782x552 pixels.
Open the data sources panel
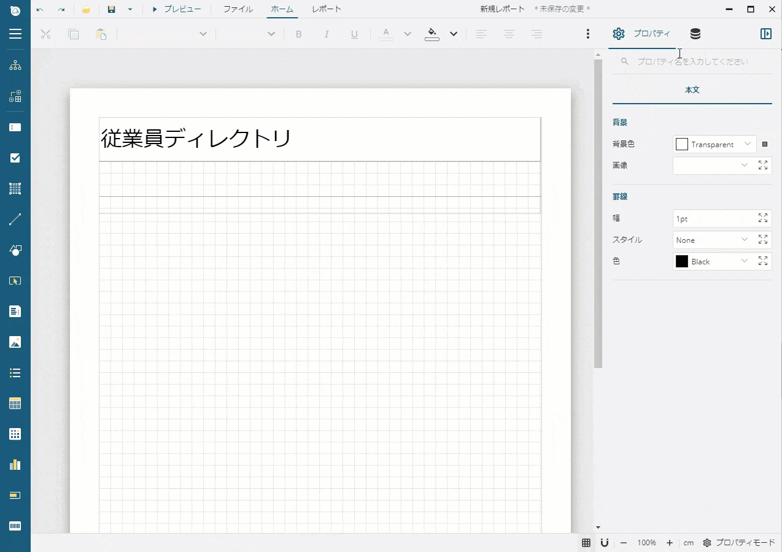click(x=695, y=34)
